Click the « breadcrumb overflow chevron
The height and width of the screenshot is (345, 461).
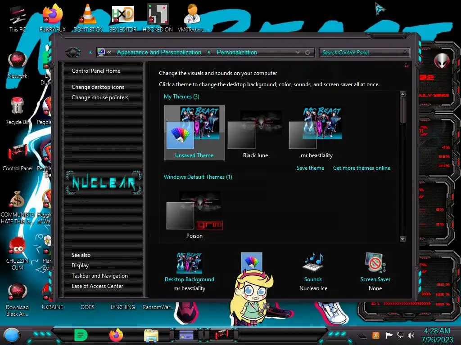tap(109, 52)
